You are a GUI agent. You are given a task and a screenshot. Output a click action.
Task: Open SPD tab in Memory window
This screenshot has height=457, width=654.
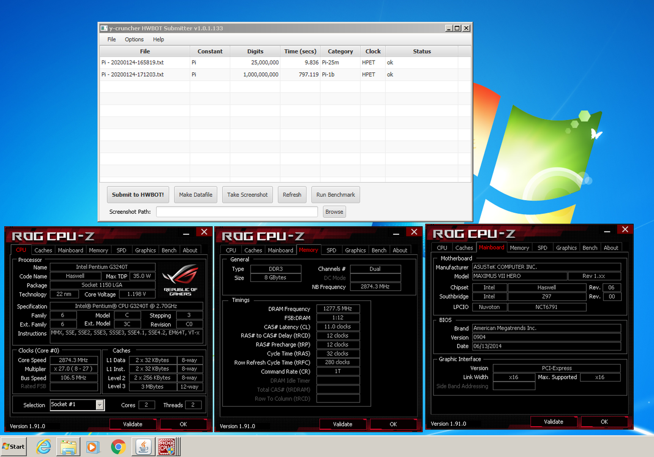331,250
